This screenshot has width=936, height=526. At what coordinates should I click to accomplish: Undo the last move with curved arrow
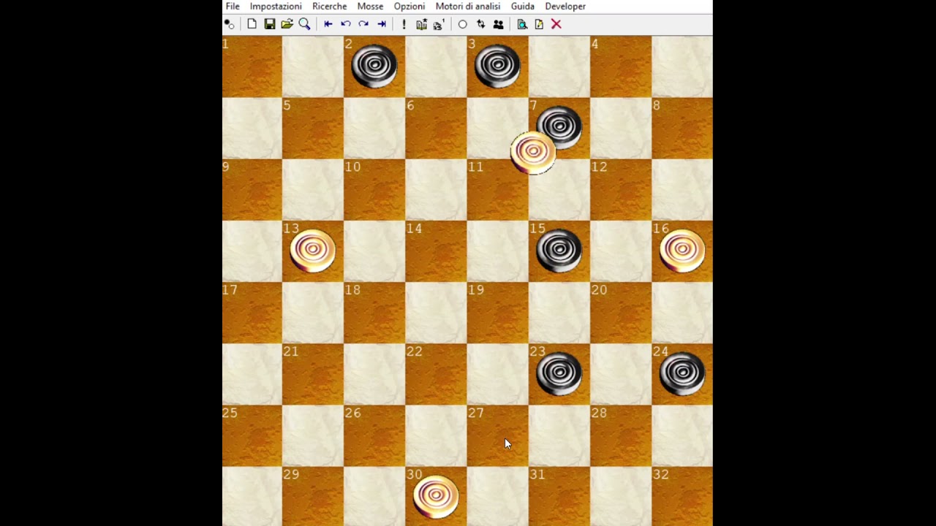(x=346, y=24)
